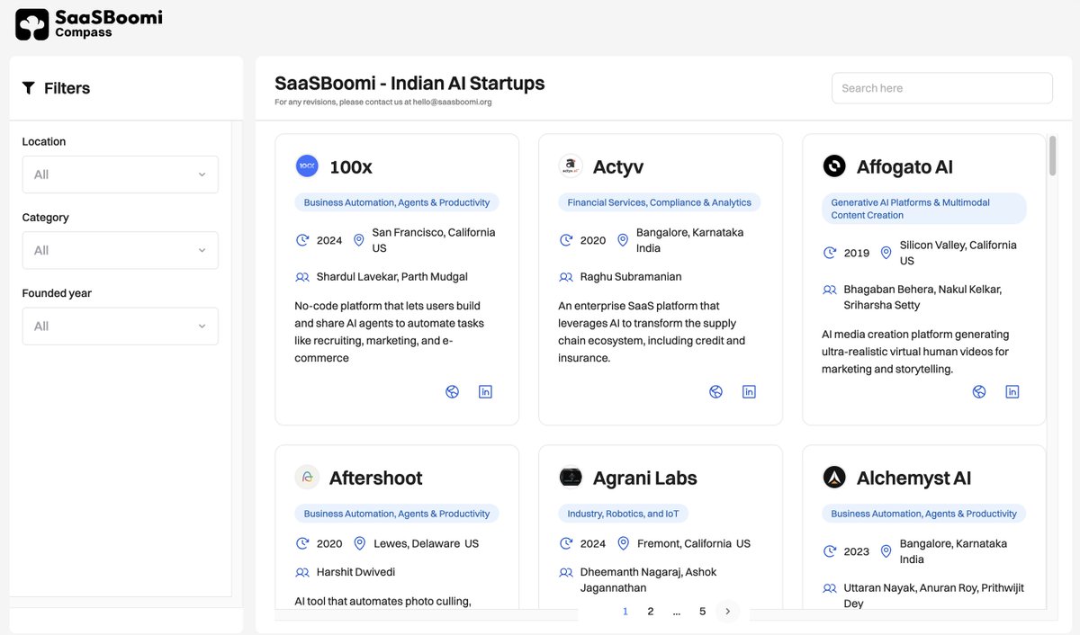Click founder name Harshit Dwivedi
Screen dimensions: 1080x635
pyautogui.click(x=355, y=572)
